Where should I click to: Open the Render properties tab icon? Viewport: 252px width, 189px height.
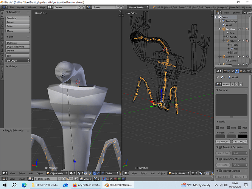[225, 71]
